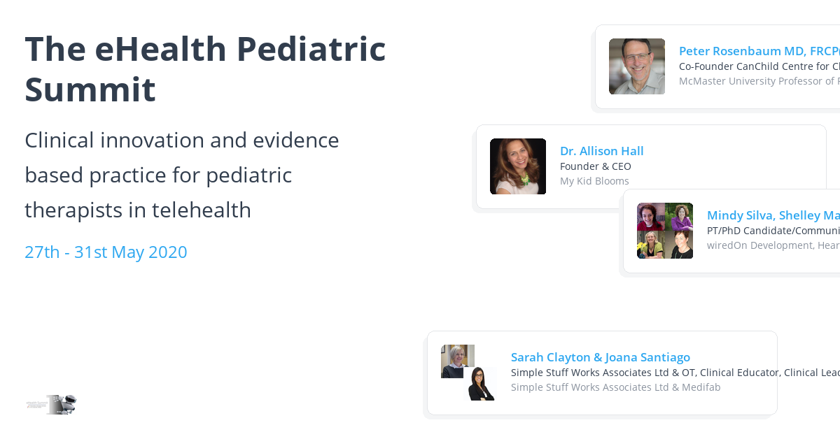Click the summit logo in the corner
Viewport: 840px width, 439px height.
51,404
